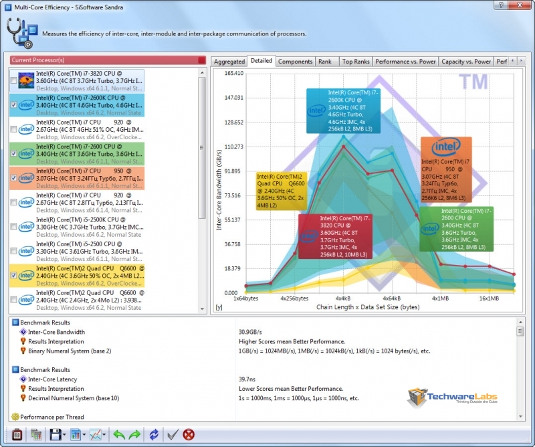
Task: Click the Inter-Core Bandwidth diamond icon
Action: coord(23,332)
